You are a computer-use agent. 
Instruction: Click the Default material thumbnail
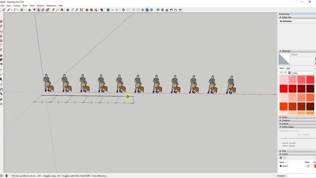(284, 59)
